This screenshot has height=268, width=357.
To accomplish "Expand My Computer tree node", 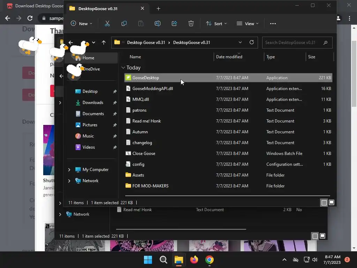I will [x=69, y=170].
